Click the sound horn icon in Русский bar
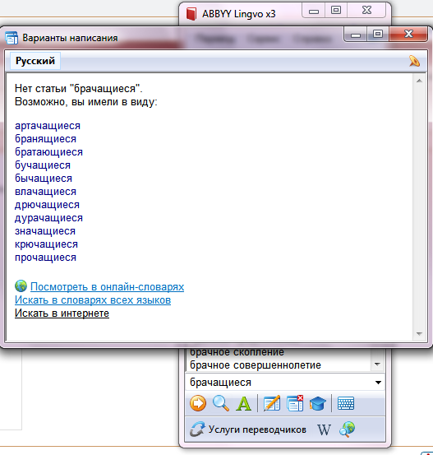 tap(414, 61)
